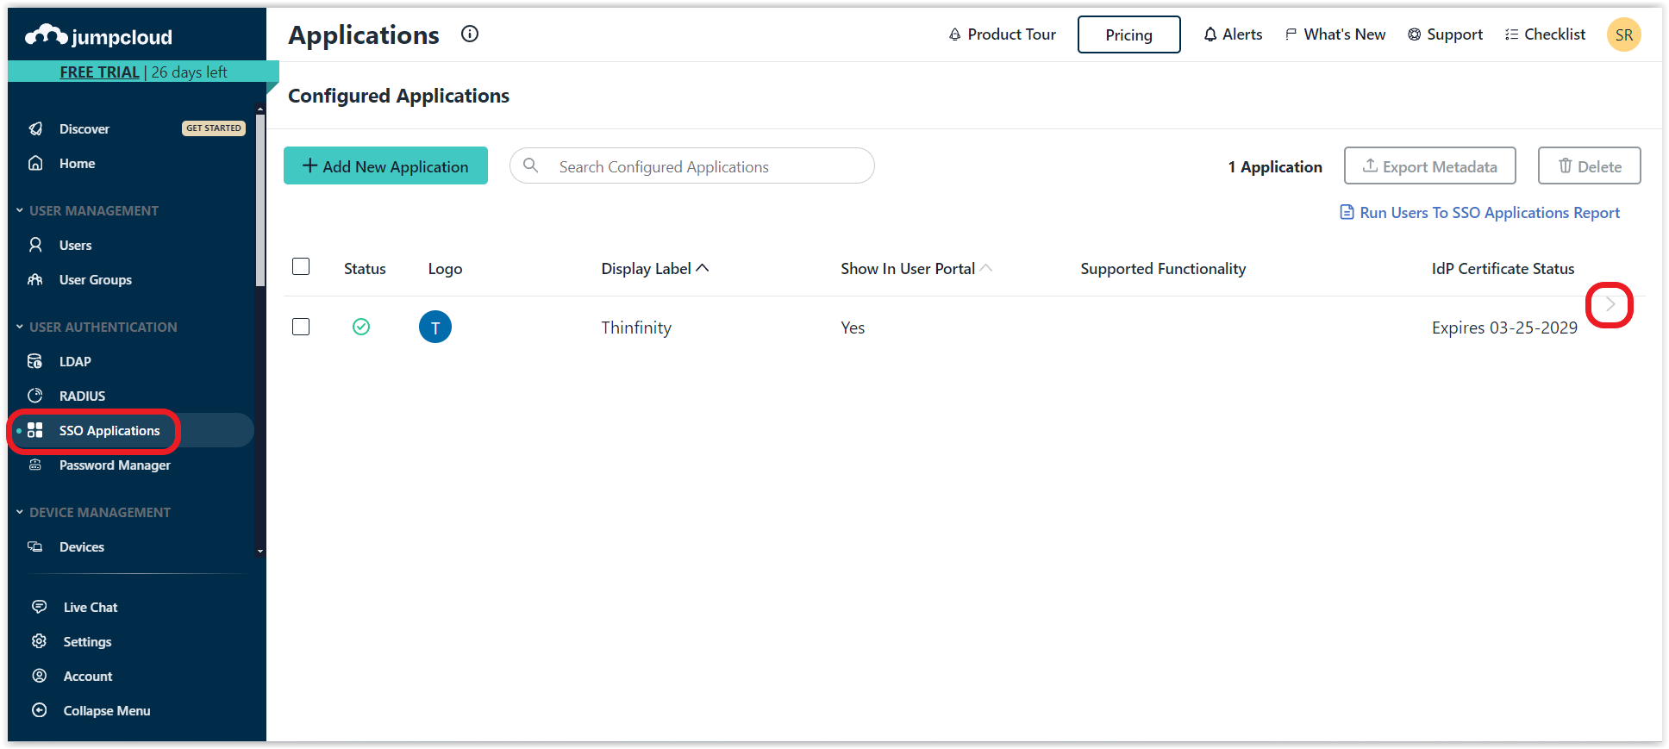Image resolution: width=1669 pixels, height=749 pixels.
Task: Click the Collapse Menu arrow icon
Action: point(39,710)
